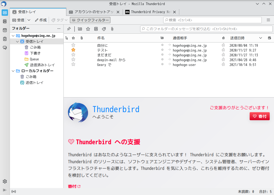
Task: Open the Chat space
Action: coord(5,48)
